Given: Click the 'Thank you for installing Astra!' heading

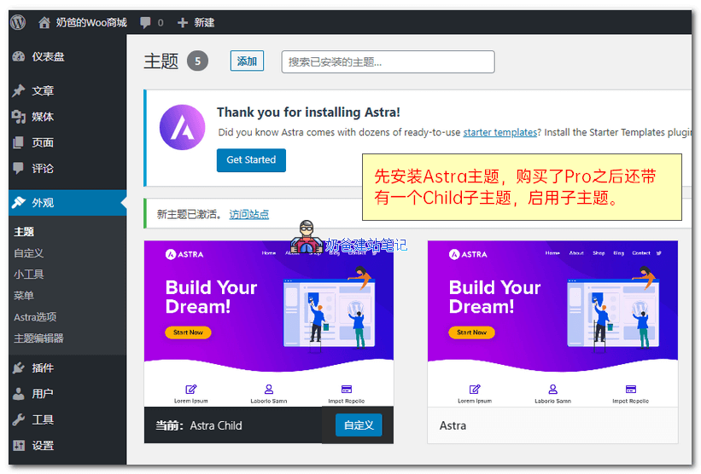Looking at the screenshot, I should click(308, 112).
